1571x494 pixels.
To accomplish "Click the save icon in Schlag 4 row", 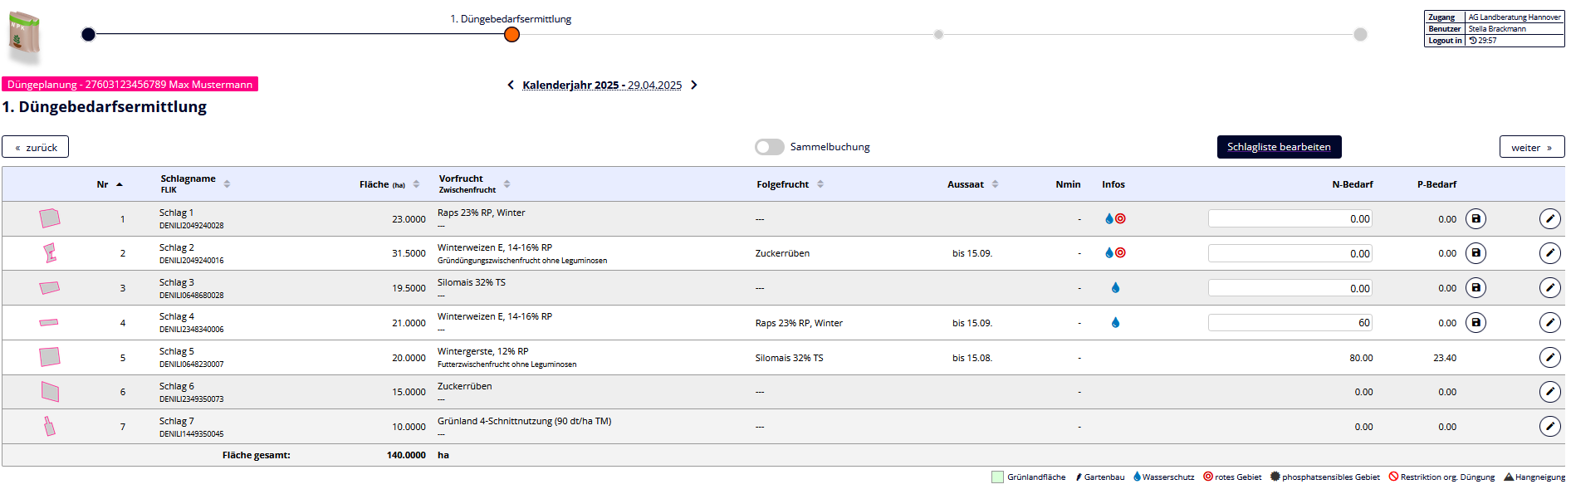I will click(x=1476, y=323).
